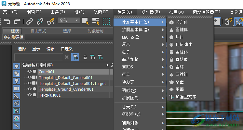This screenshot has height=130, width=243.
Task: Expand the 扩展基本体 submenu
Action: [x=140, y=30]
